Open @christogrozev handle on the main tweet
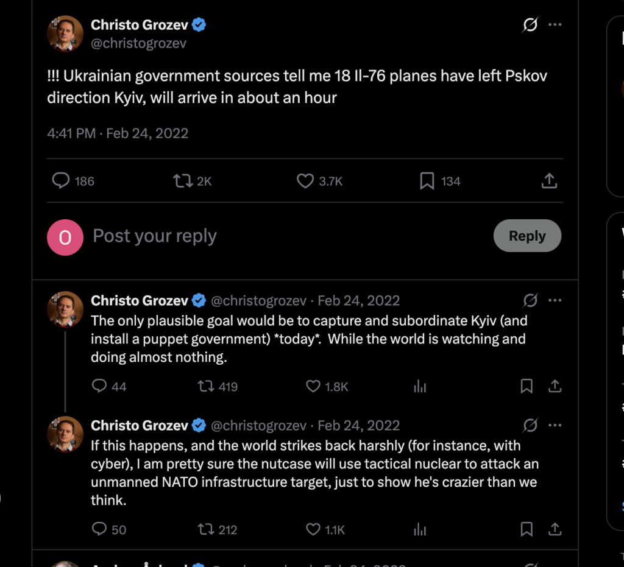624x567 pixels. pos(138,44)
